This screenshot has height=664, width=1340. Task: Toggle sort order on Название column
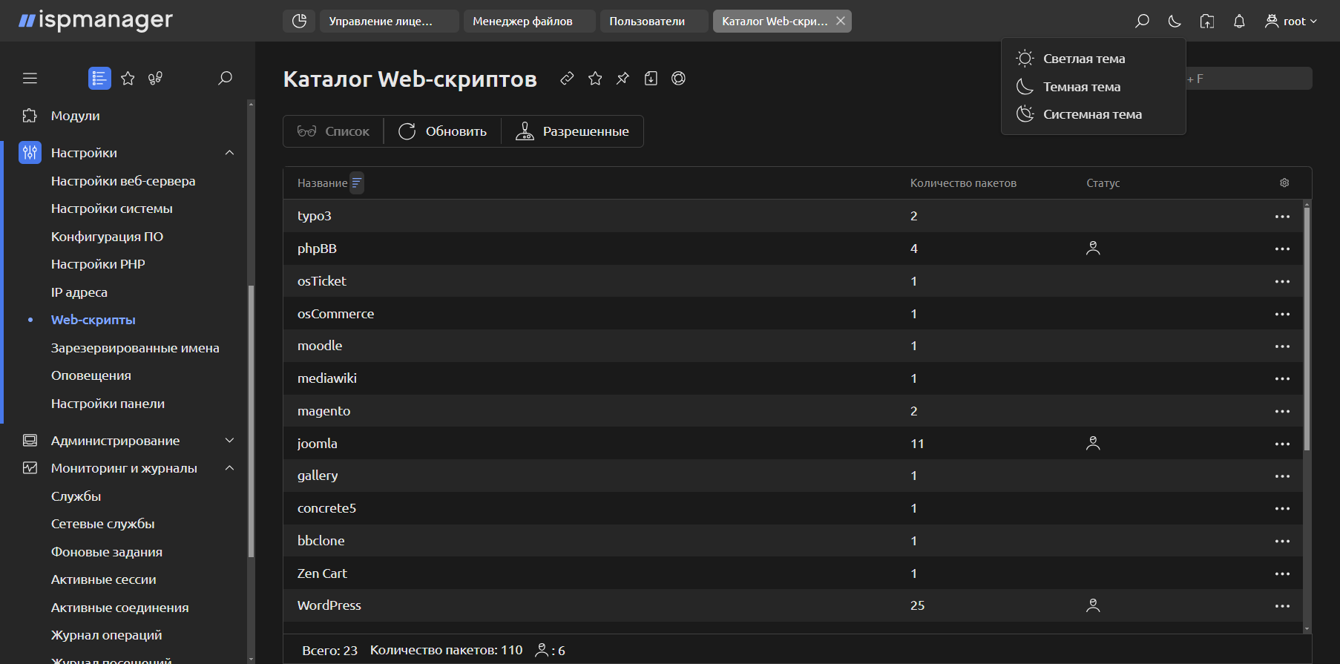[357, 183]
